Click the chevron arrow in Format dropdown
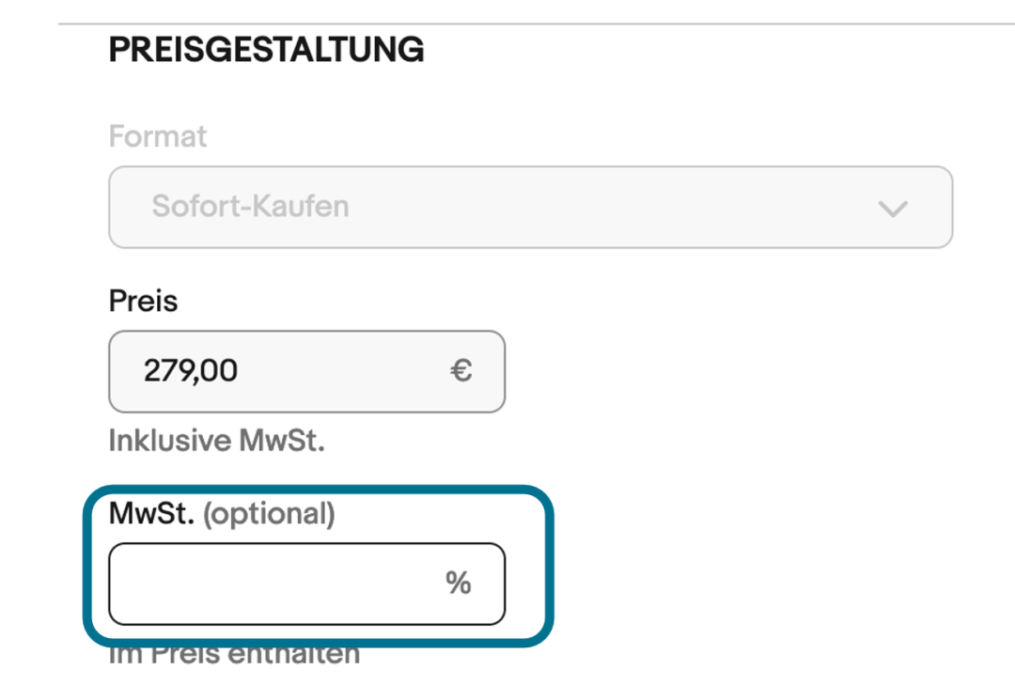Viewport: 1015px width, 685px height. pyautogui.click(x=892, y=208)
